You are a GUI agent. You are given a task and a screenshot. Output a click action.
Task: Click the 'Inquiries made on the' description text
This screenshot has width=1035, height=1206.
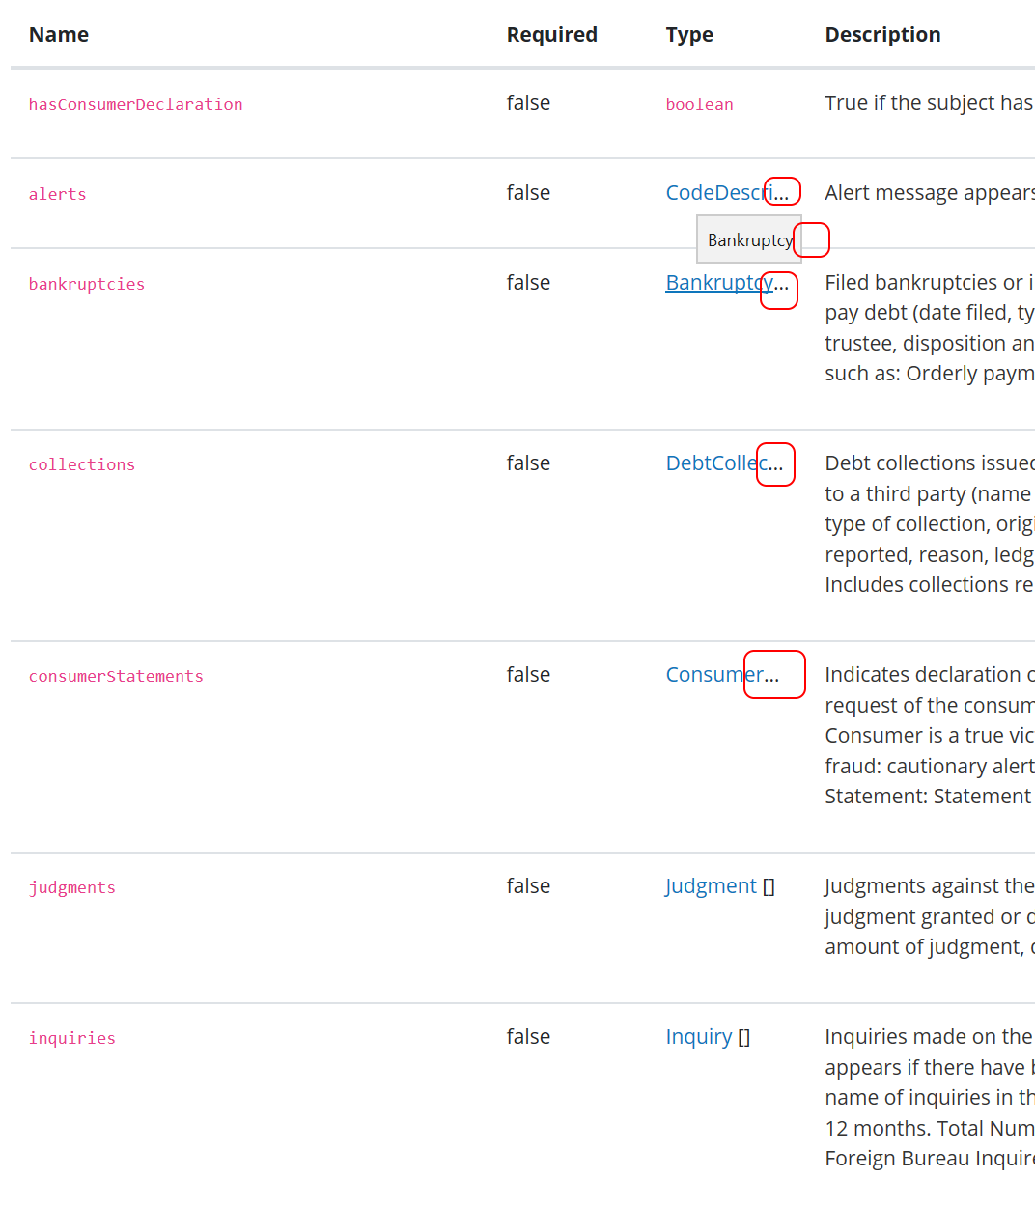[930, 1098]
